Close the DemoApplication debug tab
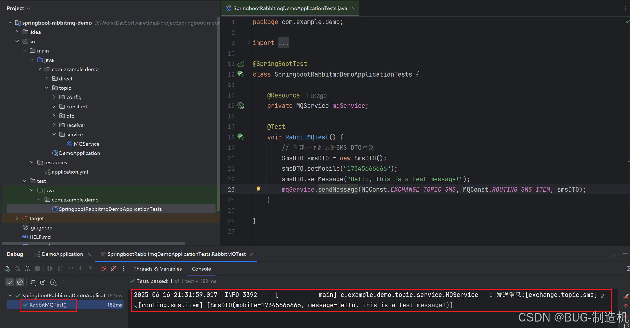This screenshot has height=328, width=630. pyautogui.click(x=89, y=254)
